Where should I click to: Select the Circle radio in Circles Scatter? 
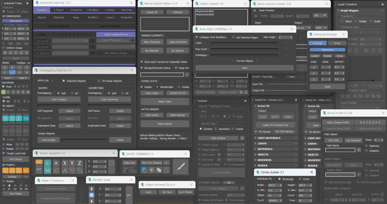(300, 179)
